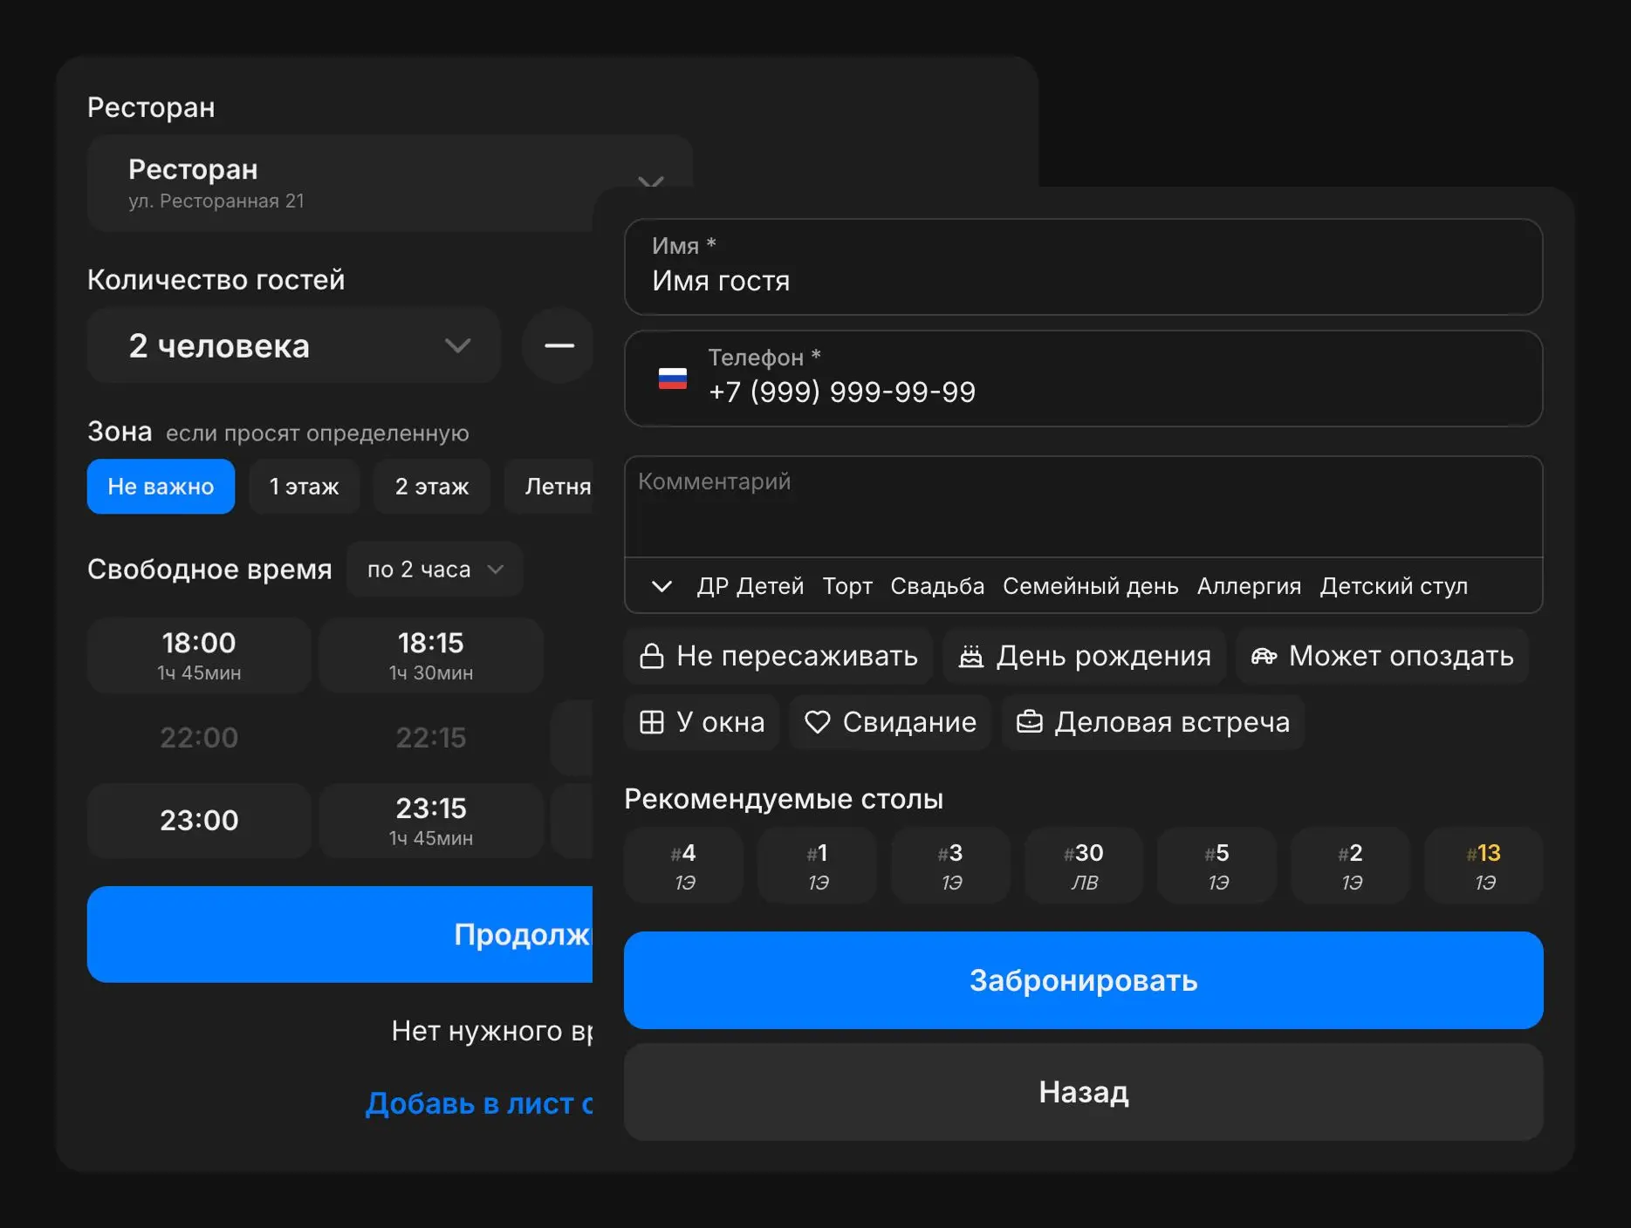
Task: Click the briefcase icon for Деловая встреча
Action: (1030, 722)
